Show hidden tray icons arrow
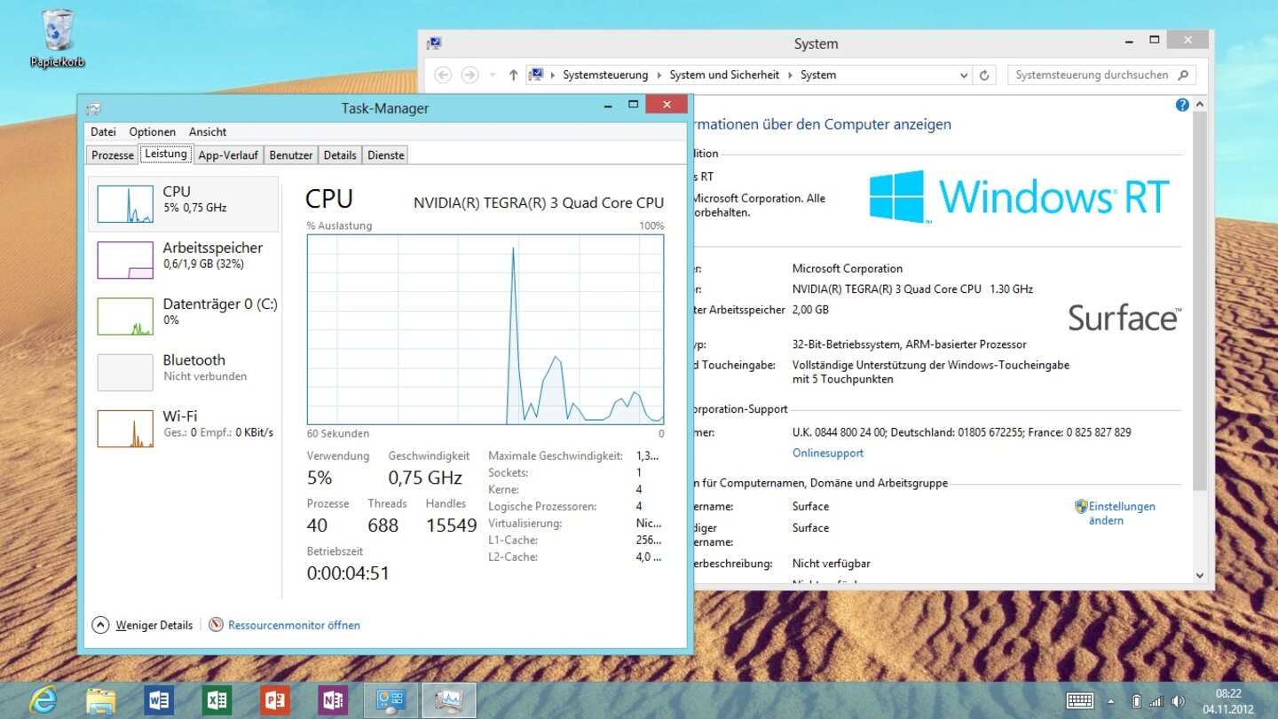This screenshot has height=719, width=1278. 1110,701
